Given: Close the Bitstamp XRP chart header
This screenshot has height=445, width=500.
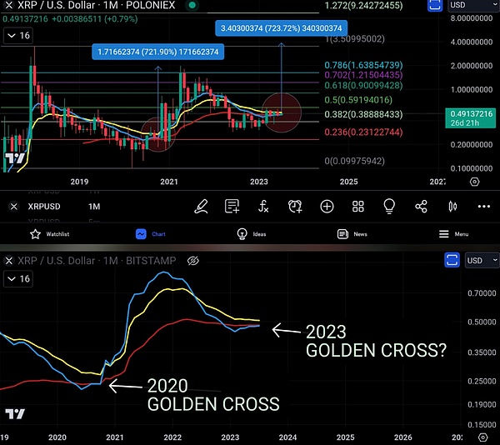Looking at the screenshot, I should [x=9, y=261].
